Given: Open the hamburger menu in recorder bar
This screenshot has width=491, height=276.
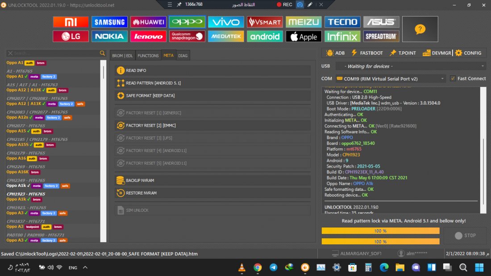Looking at the screenshot, I should [170, 4].
